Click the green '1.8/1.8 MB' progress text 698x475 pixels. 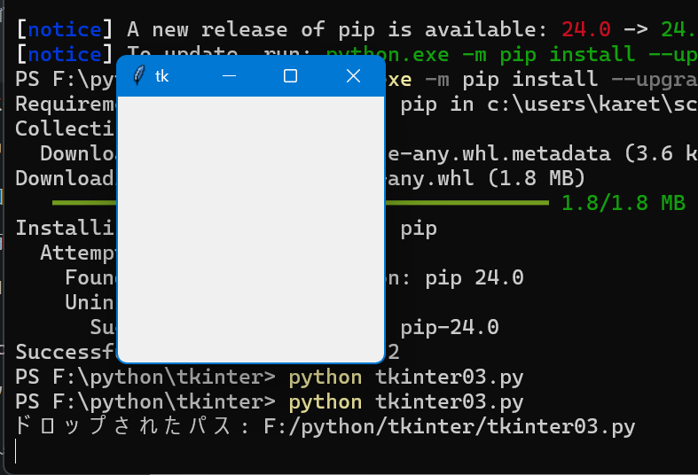[x=623, y=203]
